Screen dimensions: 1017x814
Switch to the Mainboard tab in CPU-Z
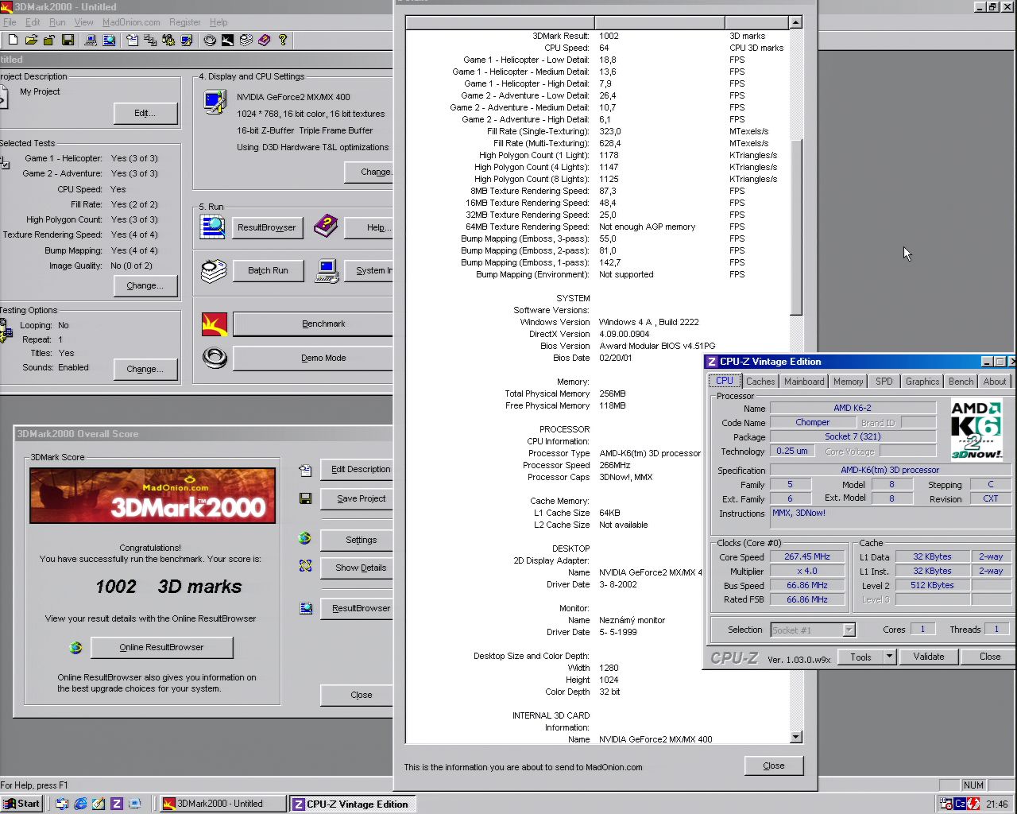tap(804, 382)
